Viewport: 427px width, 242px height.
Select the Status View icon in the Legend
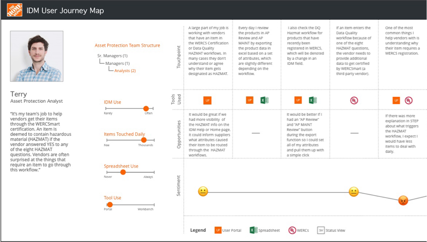pyautogui.click(x=321, y=230)
